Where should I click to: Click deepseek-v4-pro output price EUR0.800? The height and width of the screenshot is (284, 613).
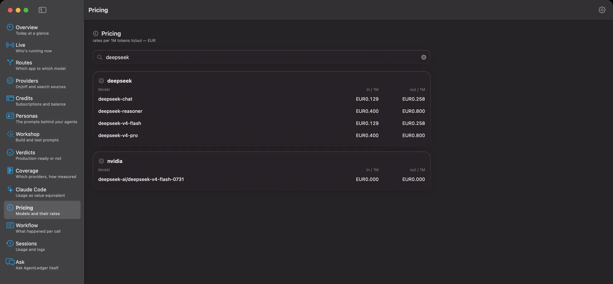(413, 135)
